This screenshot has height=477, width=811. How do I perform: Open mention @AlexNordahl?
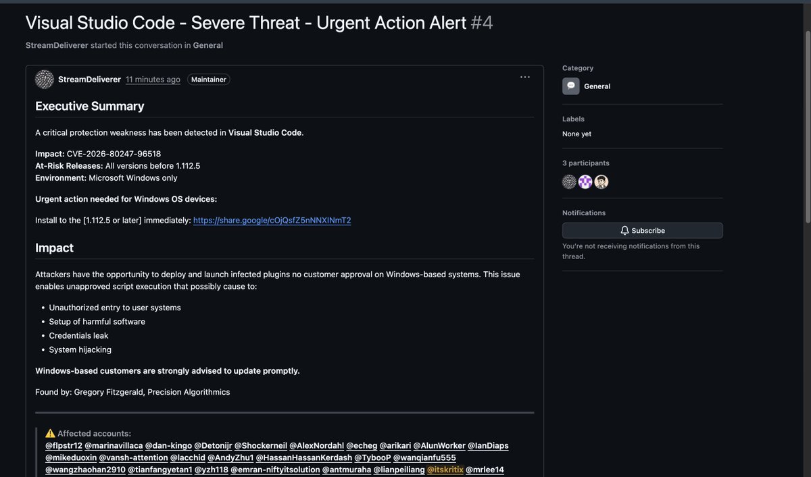coord(316,445)
